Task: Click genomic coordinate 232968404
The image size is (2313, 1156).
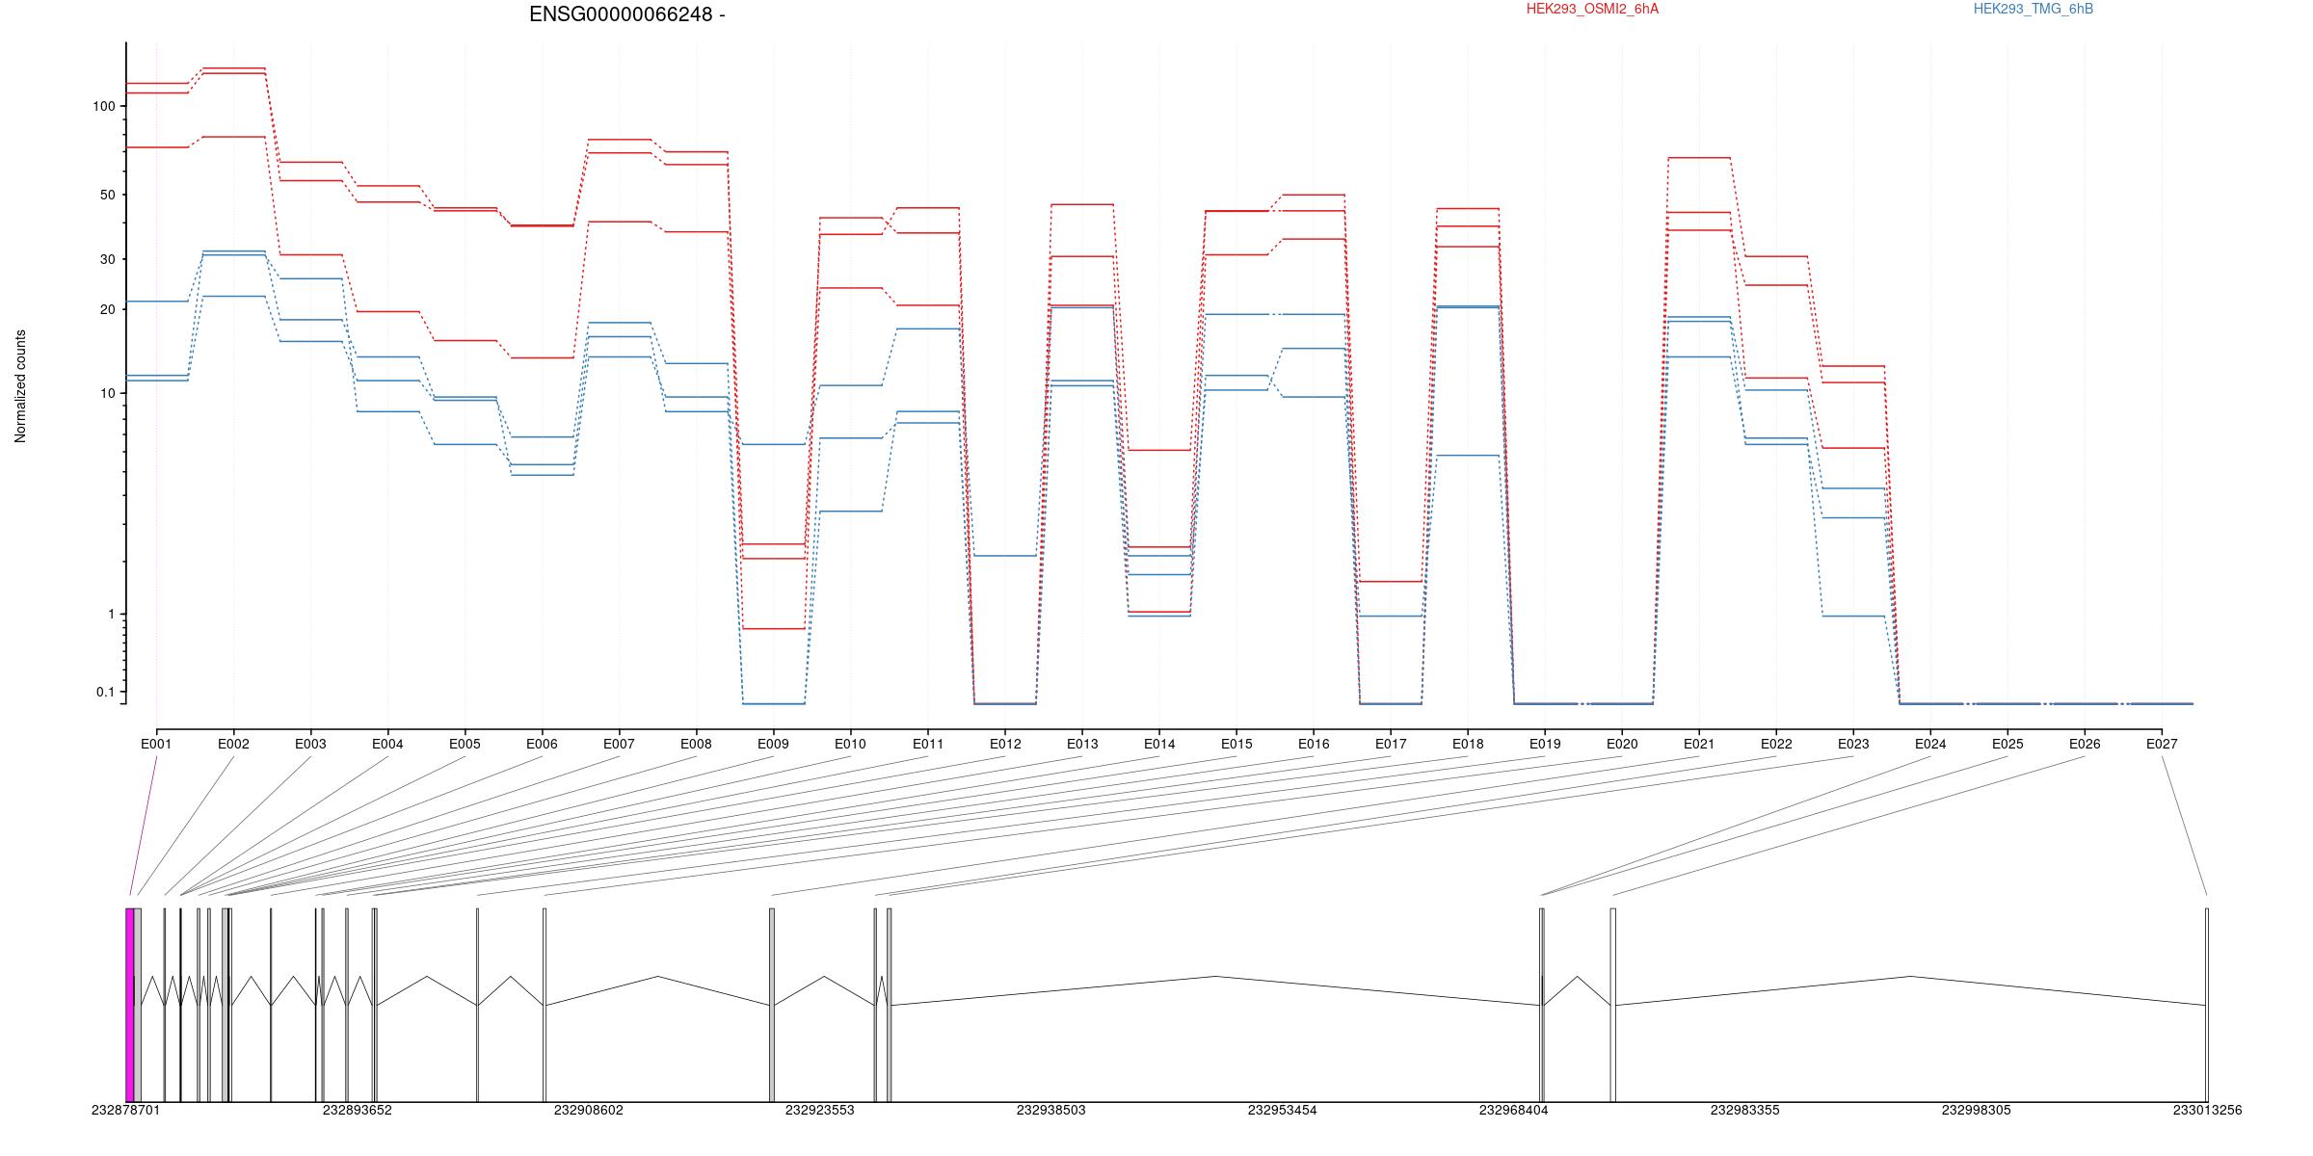Action: (1514, 1110)
